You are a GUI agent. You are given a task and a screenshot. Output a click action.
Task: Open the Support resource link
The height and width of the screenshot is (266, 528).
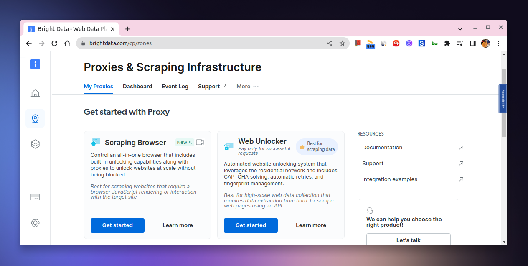click(373, 163)
